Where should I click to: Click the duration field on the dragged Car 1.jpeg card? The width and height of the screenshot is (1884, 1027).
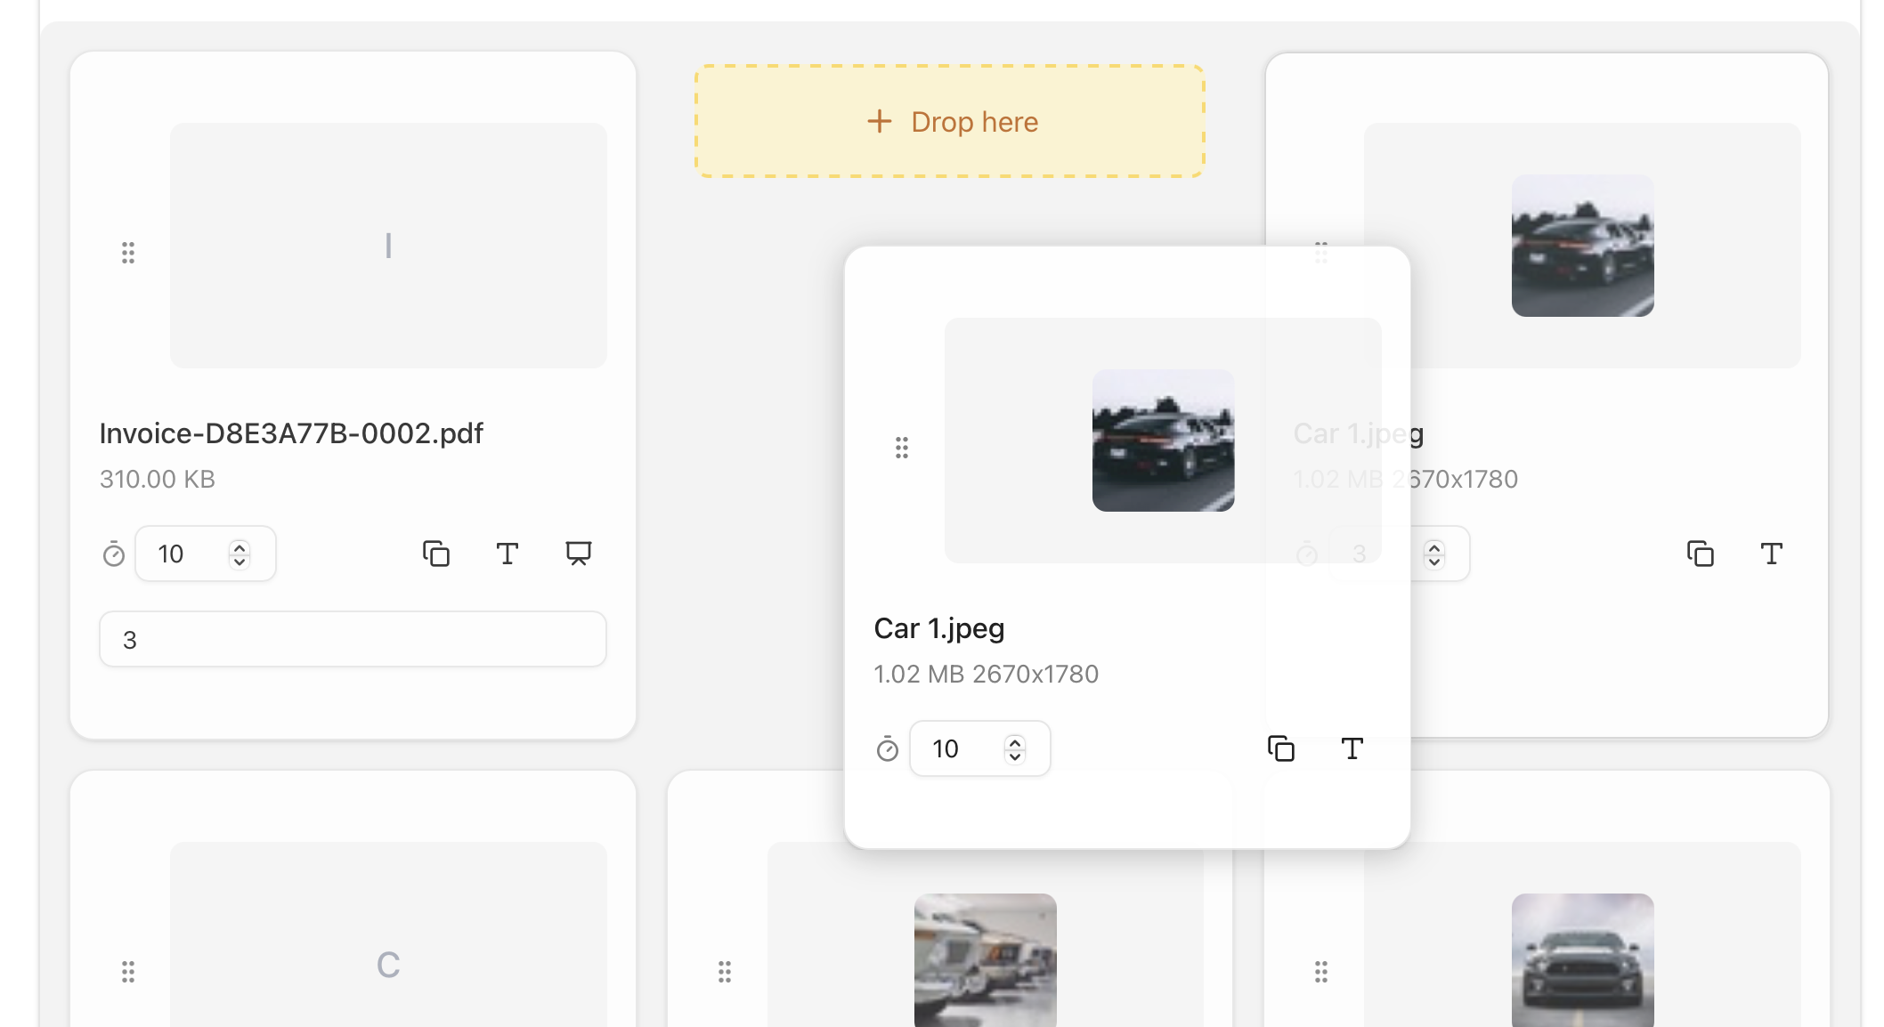pos(957,748)
